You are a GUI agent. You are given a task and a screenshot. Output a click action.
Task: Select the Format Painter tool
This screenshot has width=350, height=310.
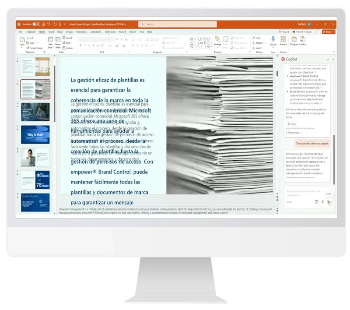pyautogui.click(x=35, y=48)
